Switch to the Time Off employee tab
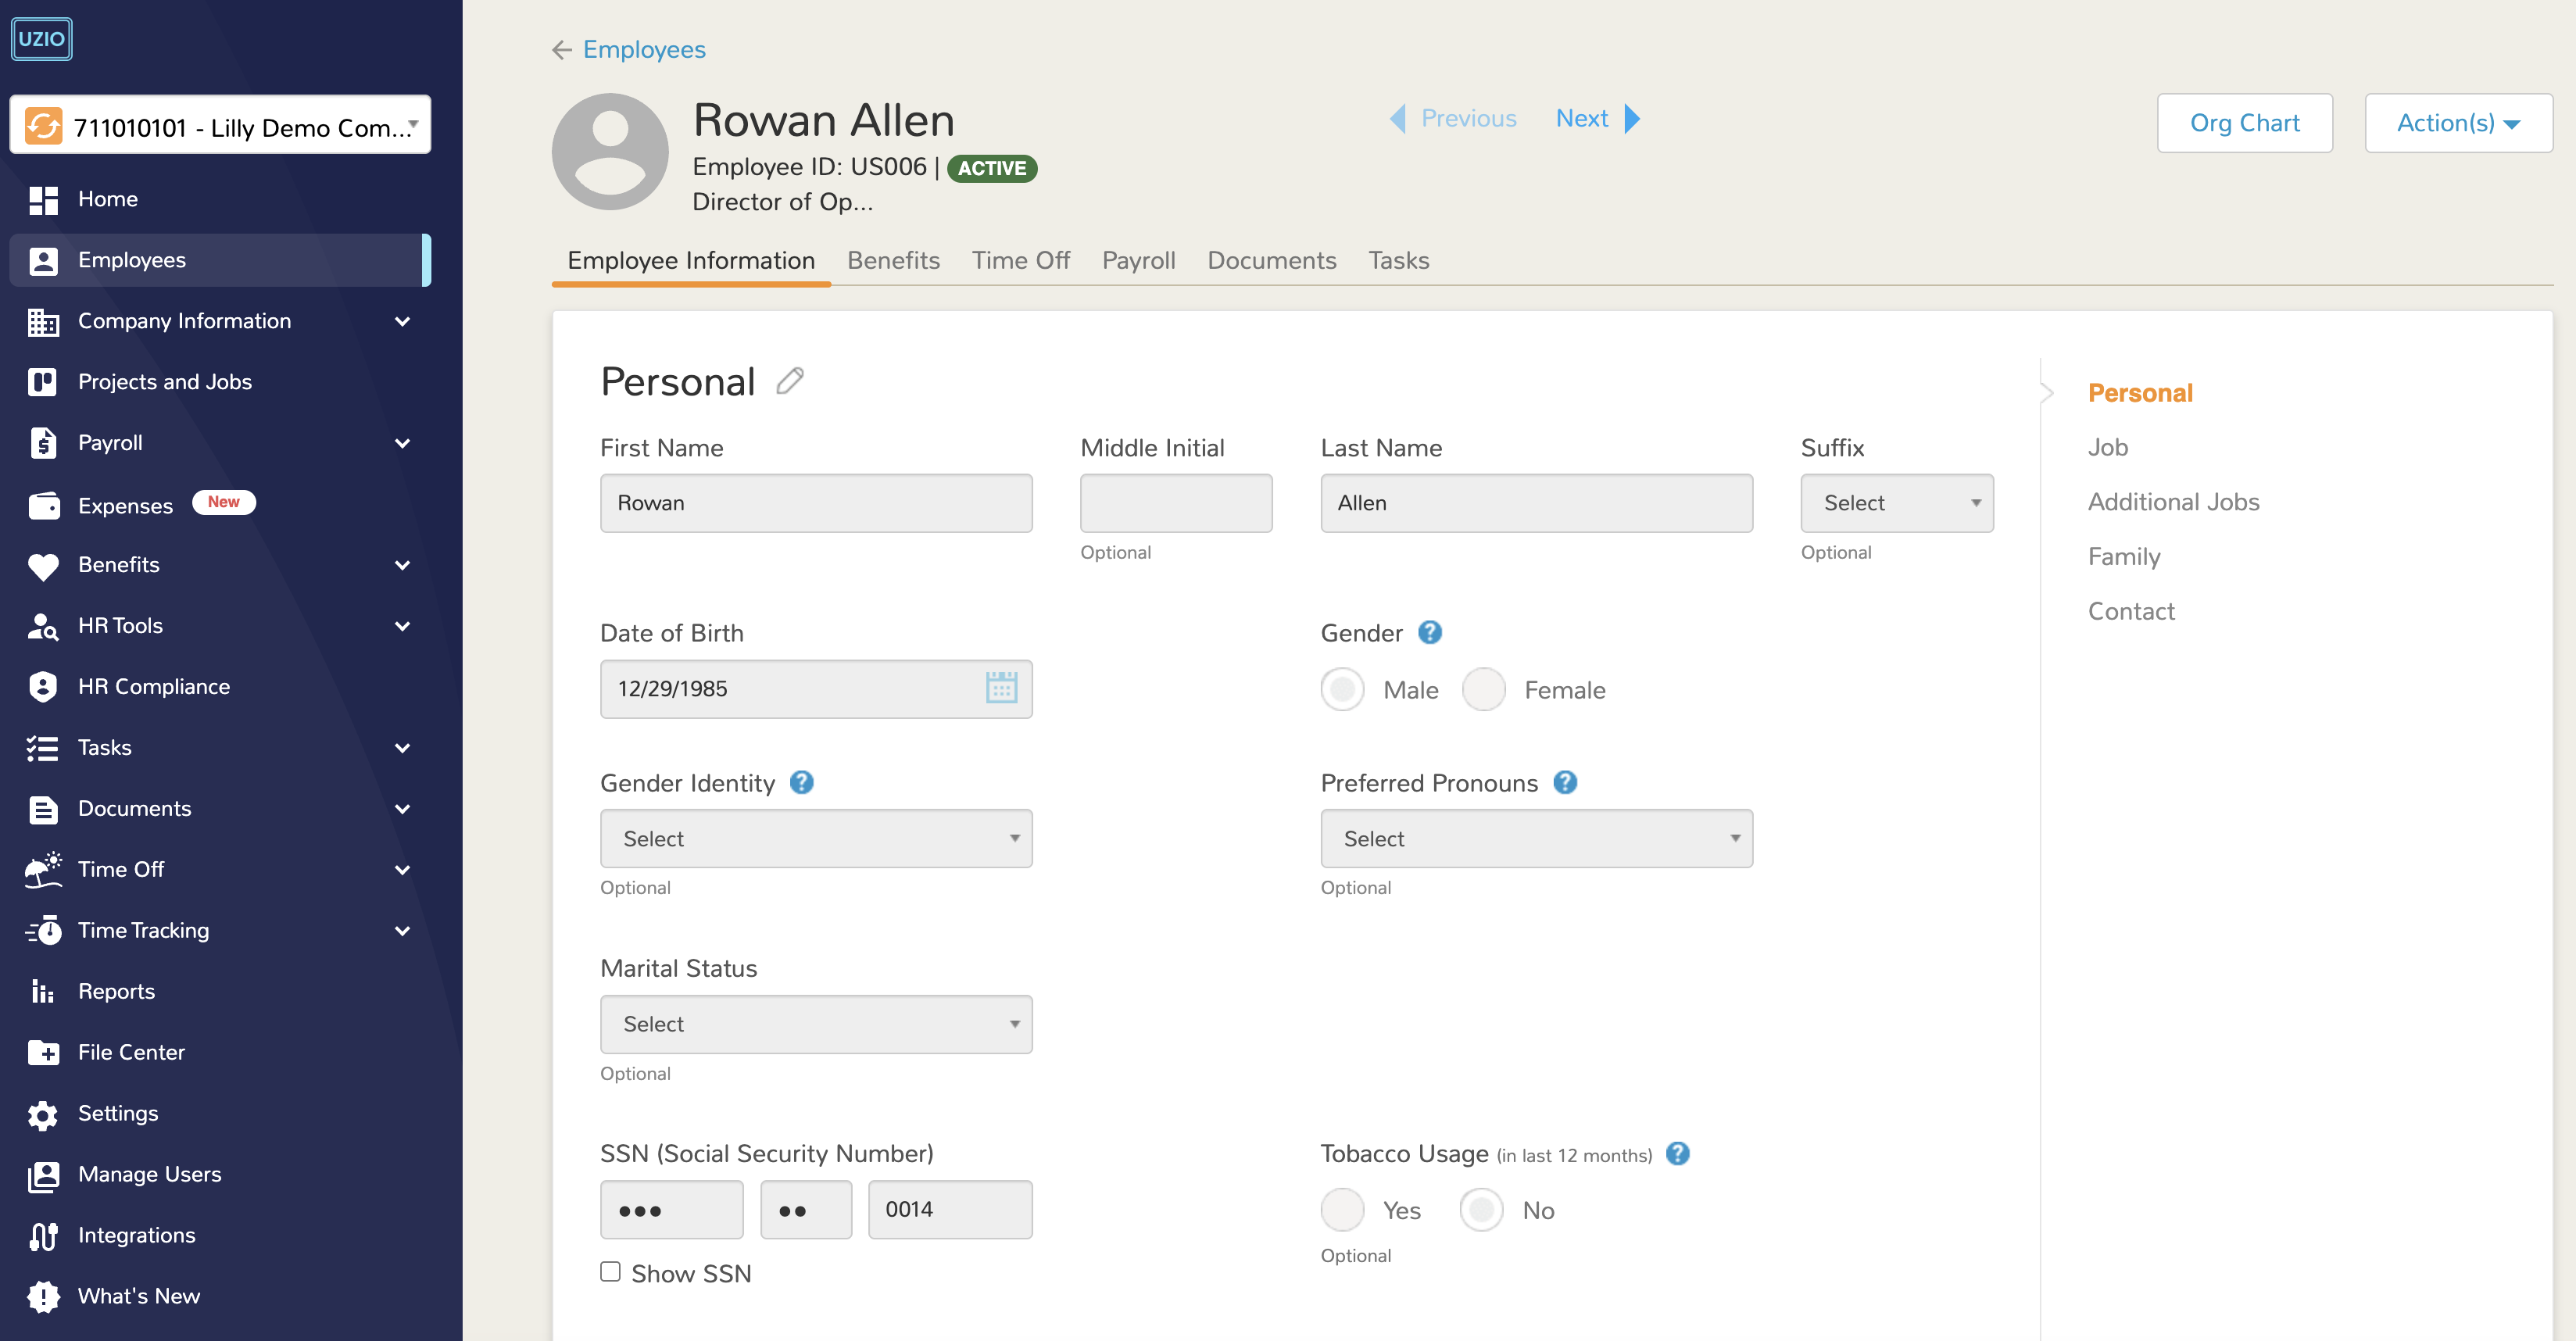Screen dimensions: 2576x1341 [1020, 260]
